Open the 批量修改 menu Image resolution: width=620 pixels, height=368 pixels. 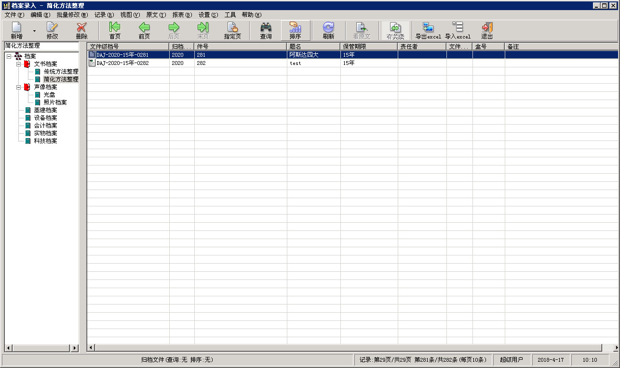[72, 15]
